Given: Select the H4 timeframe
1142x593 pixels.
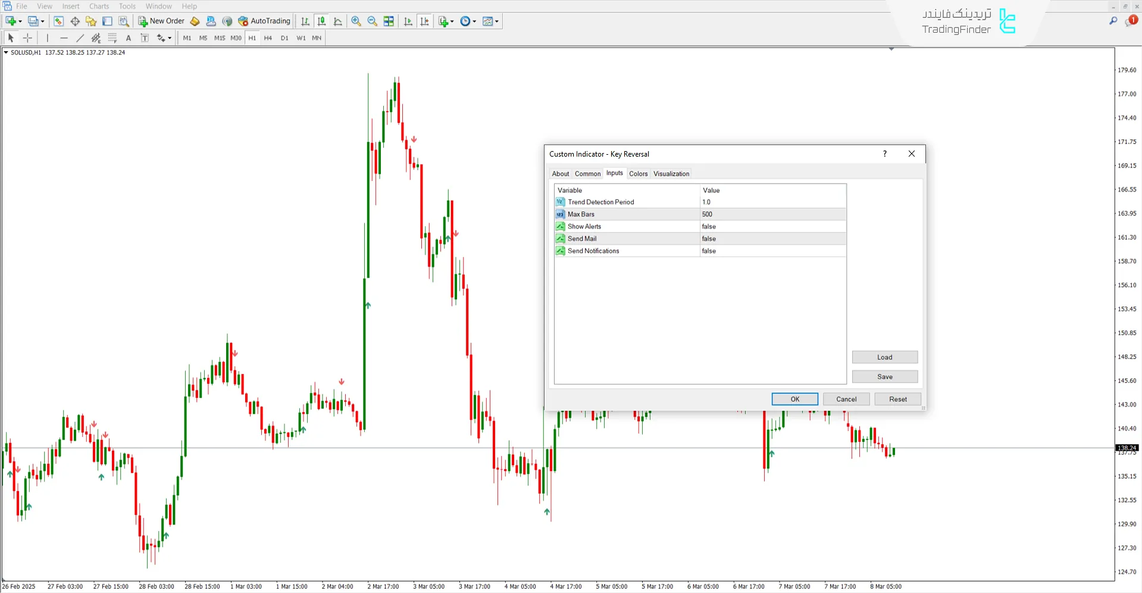Looking at the screenshot, I should (268, 38).
